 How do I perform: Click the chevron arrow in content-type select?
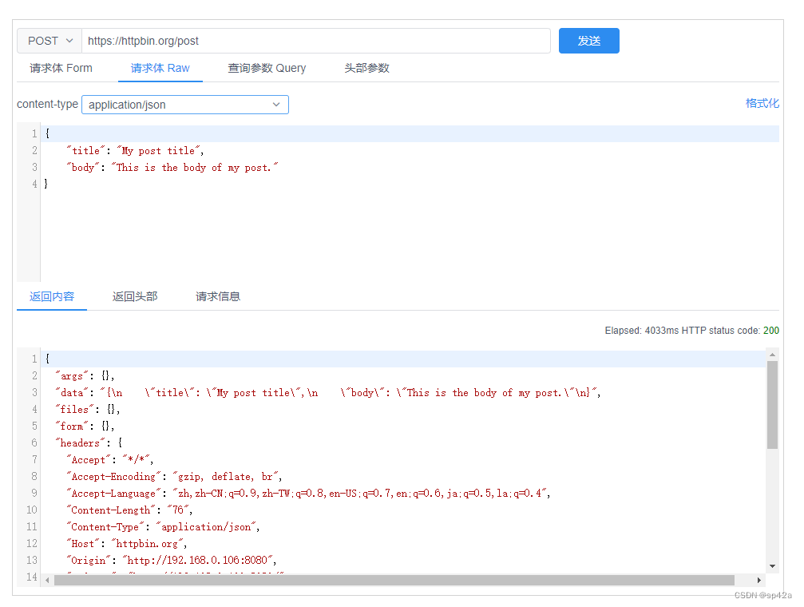[x=276, y=105]
